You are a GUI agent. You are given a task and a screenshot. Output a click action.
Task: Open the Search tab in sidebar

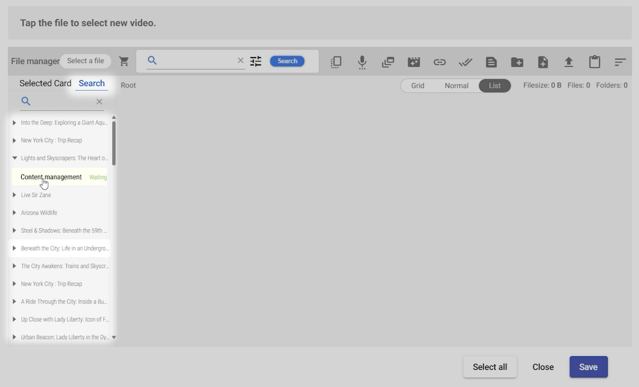[x=91, y=84]
